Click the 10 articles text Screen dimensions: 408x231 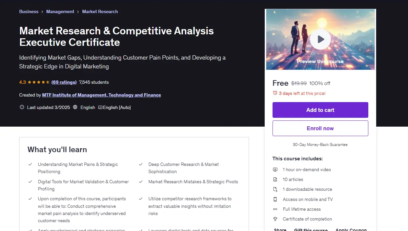coord(293,179)
